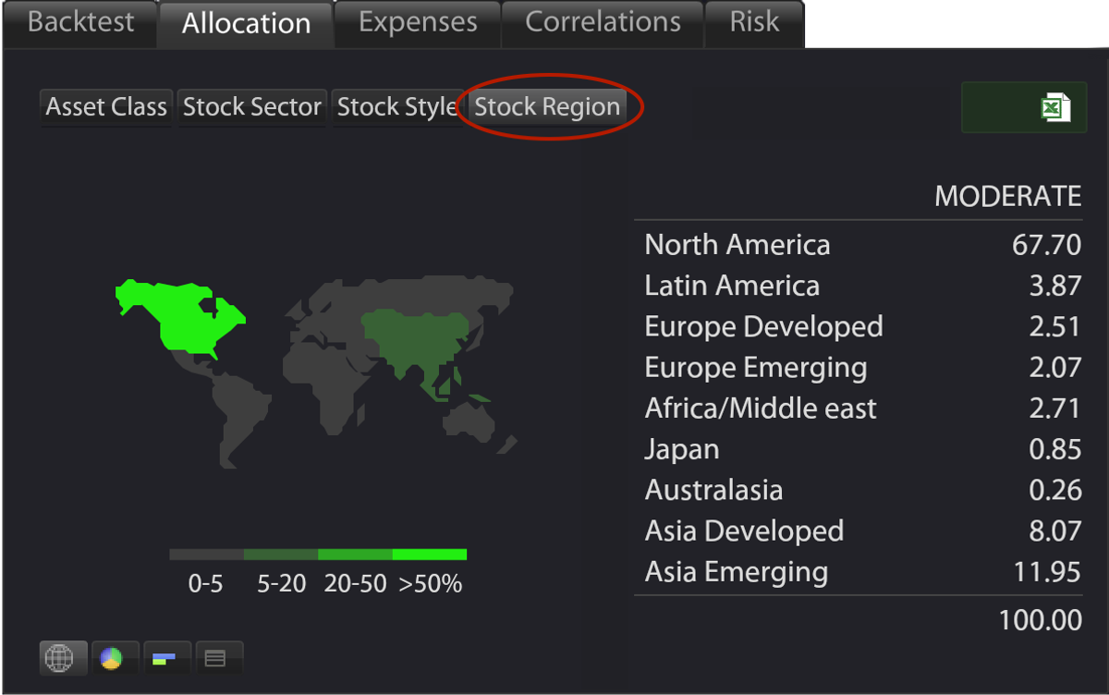Image resolution: width=1109 pixels, height=695 pixels.
Task: Select the North America row label
Action: point(737,245)
